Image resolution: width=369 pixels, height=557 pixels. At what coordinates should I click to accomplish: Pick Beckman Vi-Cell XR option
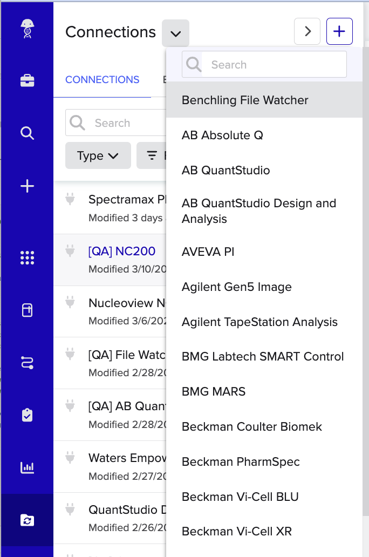tap(264, 532)
